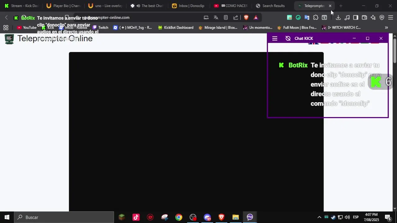
Task: Open a new browser tab
Action: (x=341, y=6)
